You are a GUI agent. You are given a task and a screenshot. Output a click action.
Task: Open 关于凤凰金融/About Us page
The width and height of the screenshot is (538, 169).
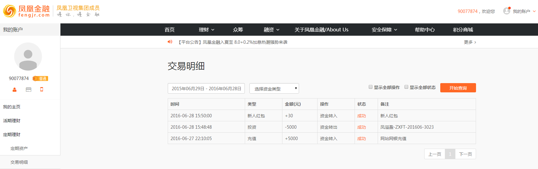click(x=321, y=30)
